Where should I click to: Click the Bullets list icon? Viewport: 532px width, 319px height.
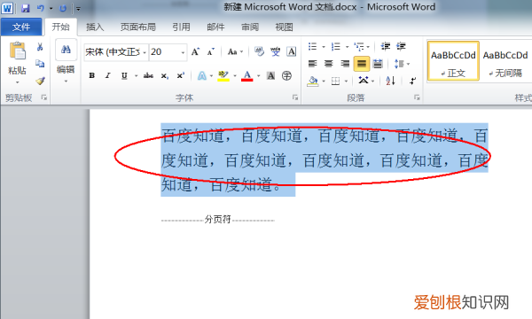(312, 46)
